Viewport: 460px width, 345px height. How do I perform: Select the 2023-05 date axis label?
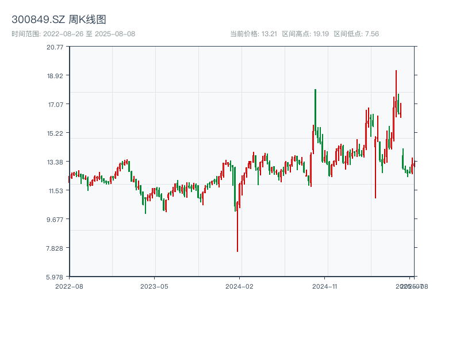click(154, 286)
